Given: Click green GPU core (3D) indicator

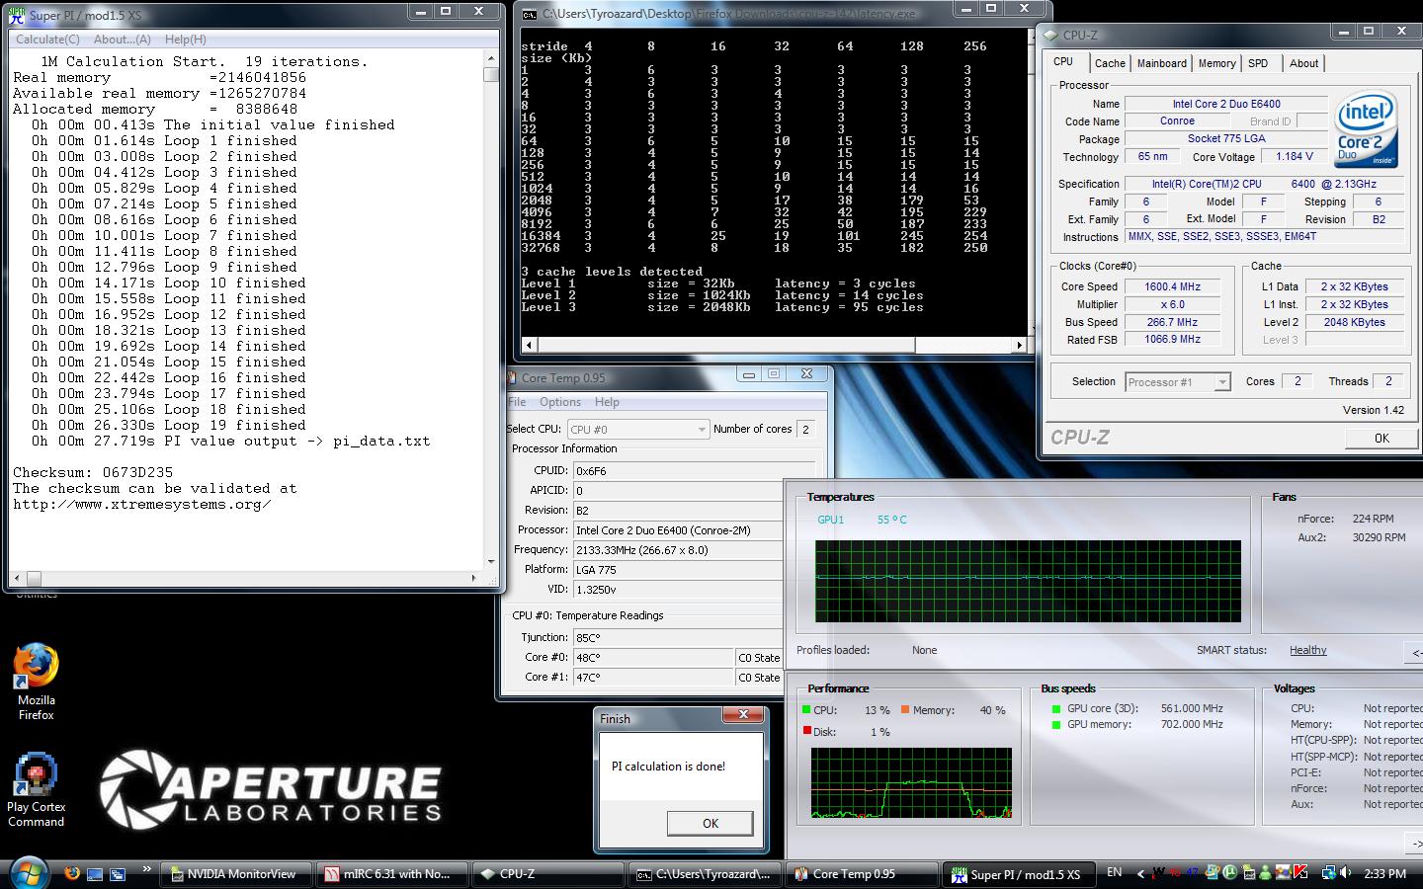Looking at the screenshot, I should pos(1056,708).
